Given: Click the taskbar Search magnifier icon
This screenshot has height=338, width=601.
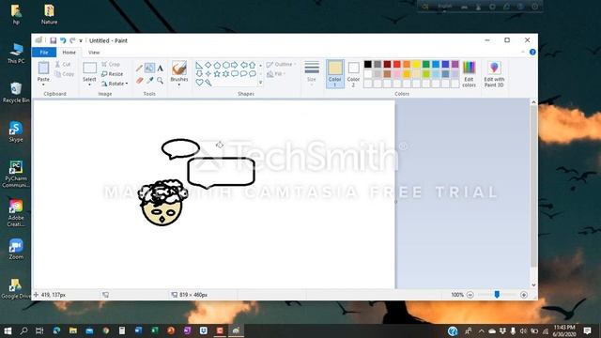Looking at the screenshot, I should pyautogui.click(x=23, y=330).
